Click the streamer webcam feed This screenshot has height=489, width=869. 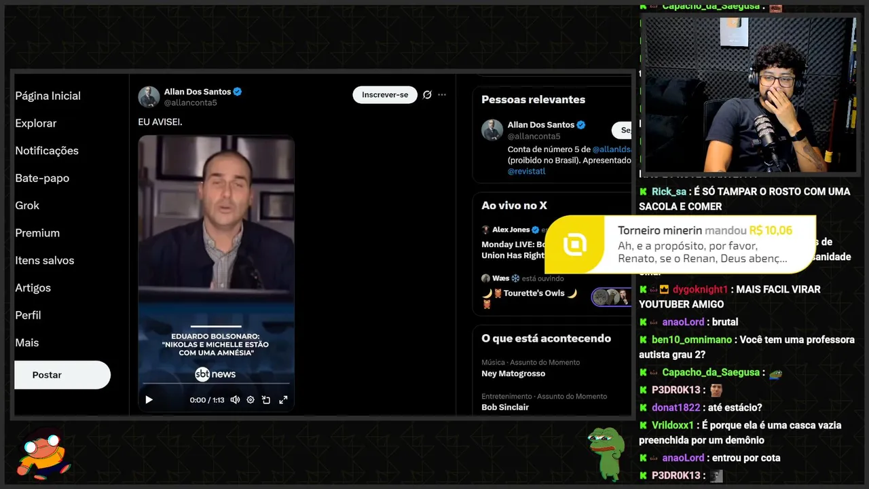click(x=750, y=95)
